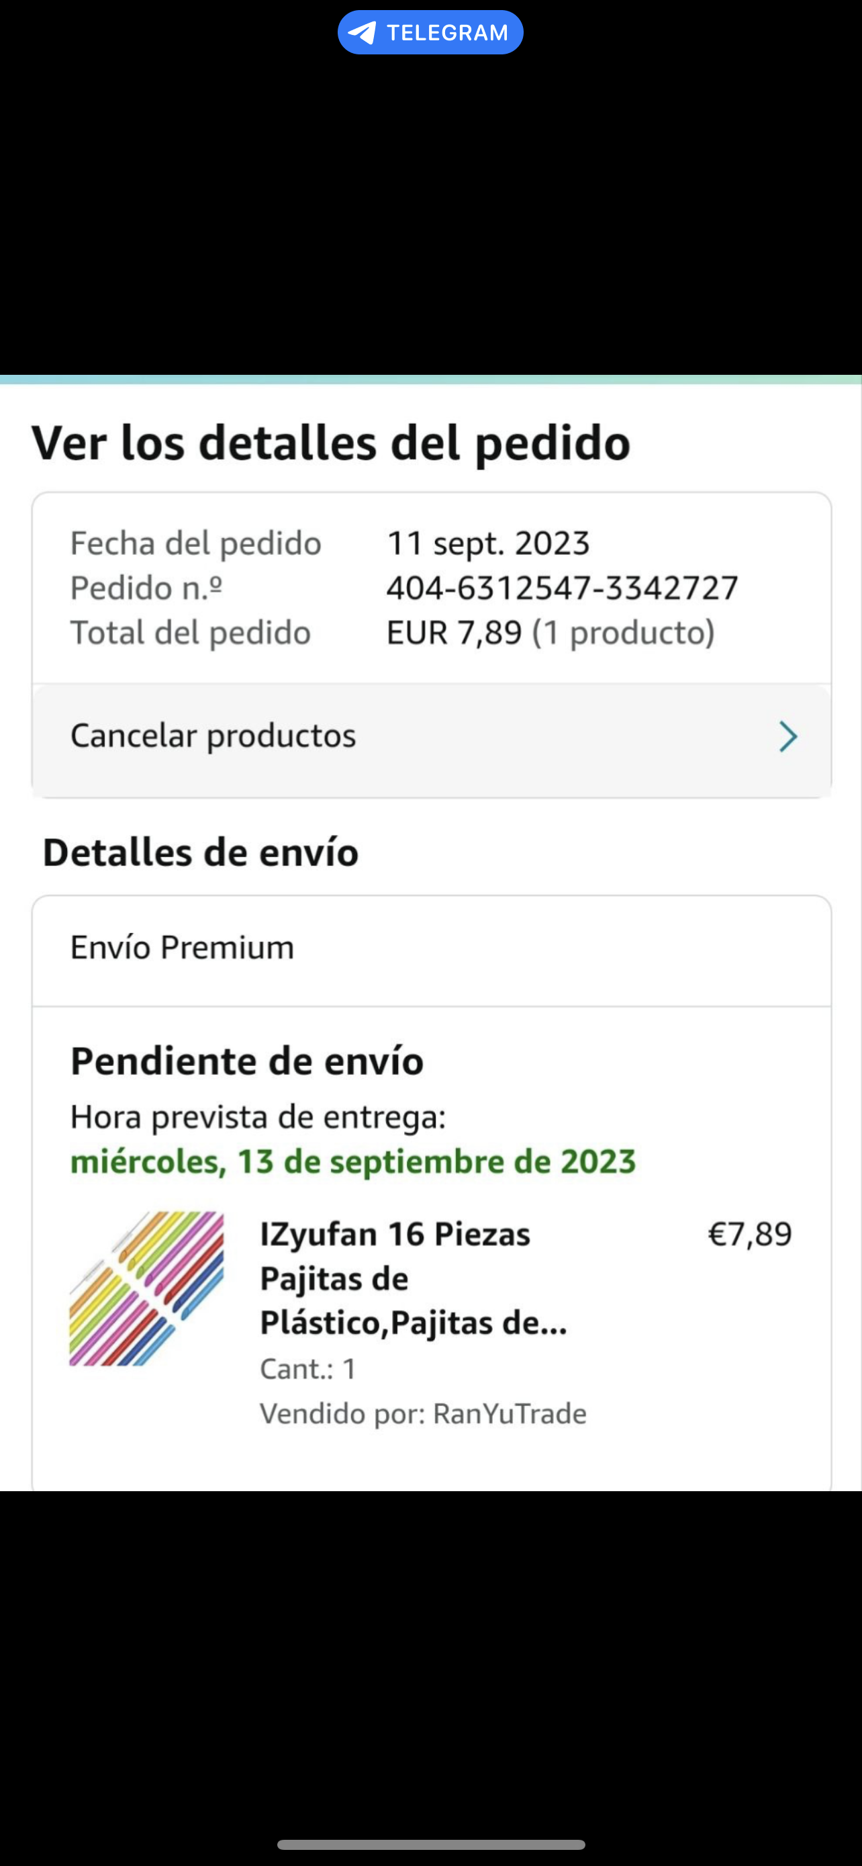
Task: Tap the green delivery date miércoles 13 de septiembre
Action: [352, 1161]
